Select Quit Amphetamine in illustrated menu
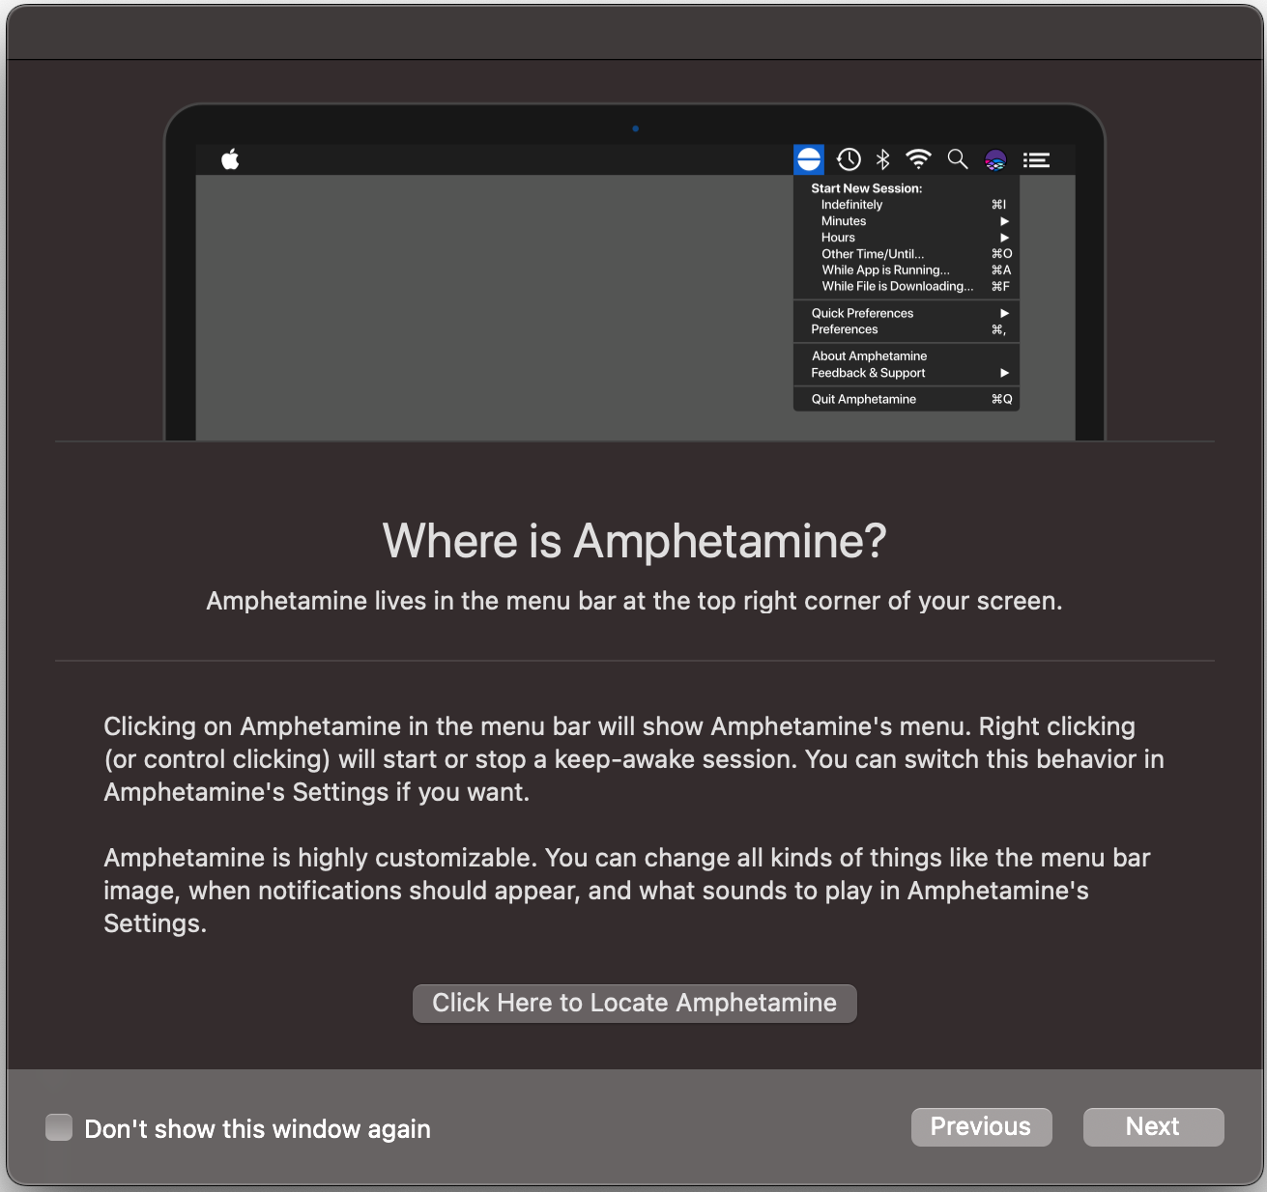 coord(907,399)
